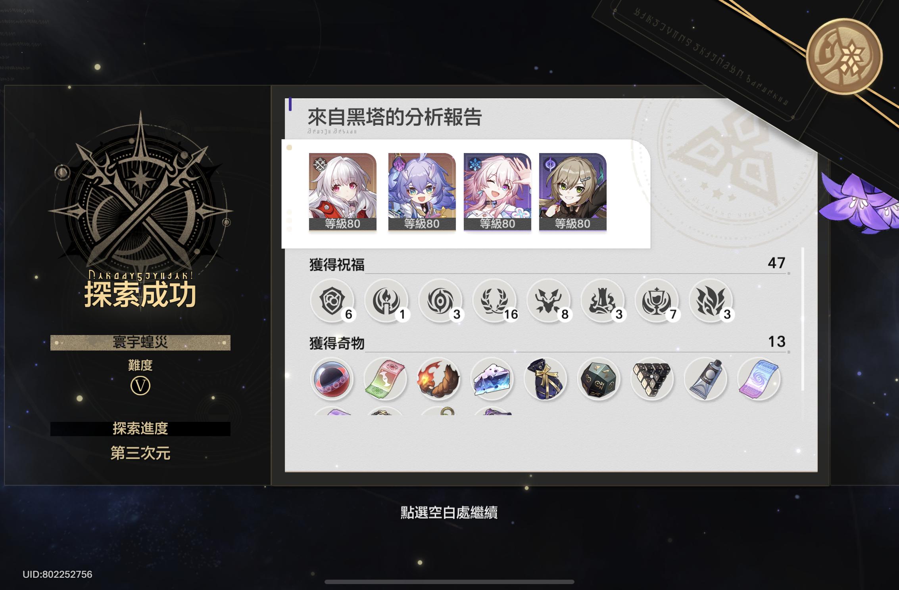Screen dimensions: 899x590
Task: Open the Nihility spiral blessing icon
Action: pyautogui.click(x=440, y=301)
